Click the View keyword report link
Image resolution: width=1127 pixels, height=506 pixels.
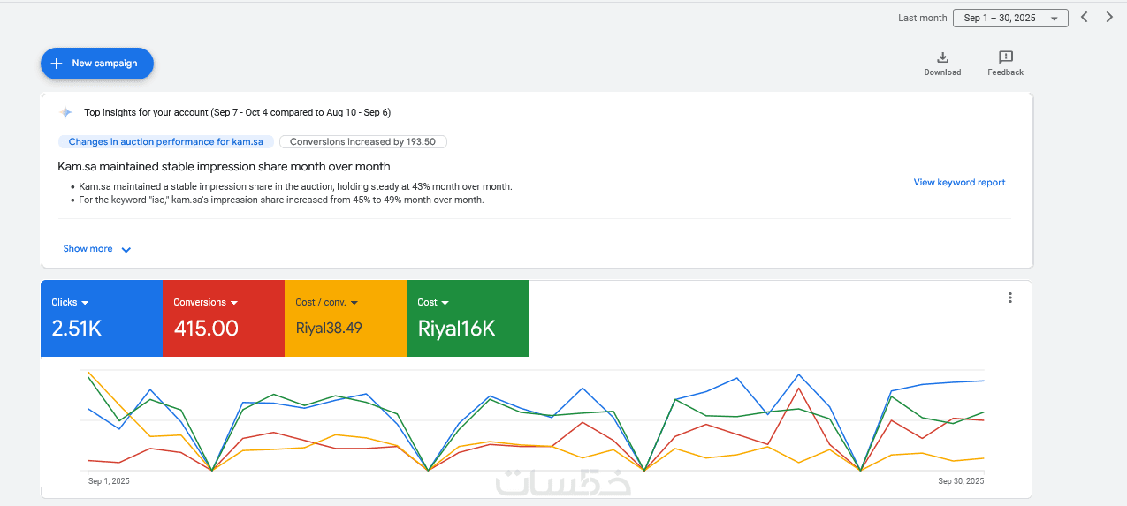(959, 183)
